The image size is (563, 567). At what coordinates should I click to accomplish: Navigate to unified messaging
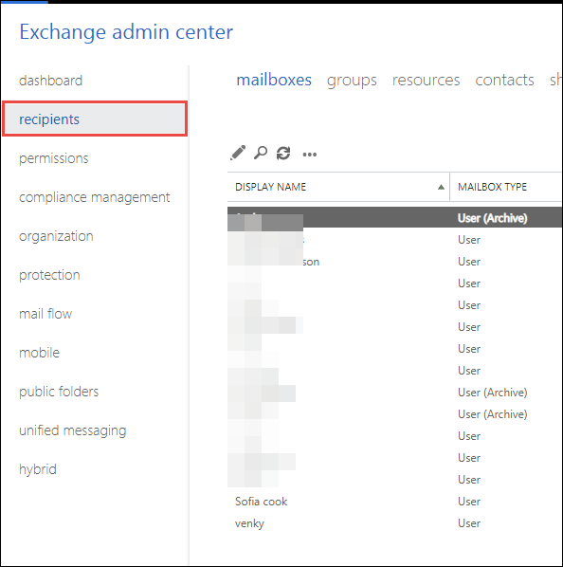click(x=73, y=430)
